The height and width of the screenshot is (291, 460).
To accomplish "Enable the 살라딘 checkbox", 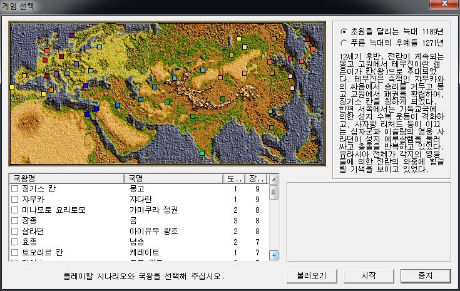I will point(14,231).
